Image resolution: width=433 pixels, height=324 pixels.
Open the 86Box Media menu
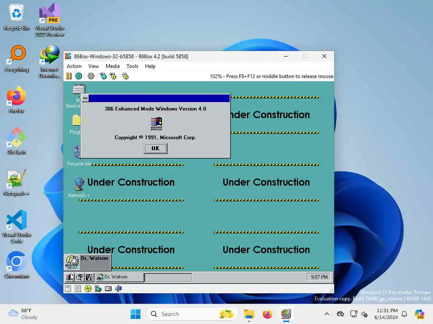(x=112, y=66)
